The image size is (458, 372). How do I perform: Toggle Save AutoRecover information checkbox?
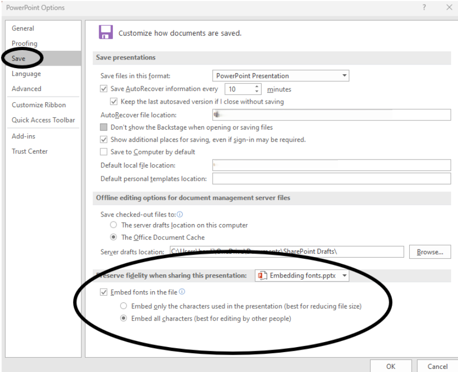pos(103,89)
